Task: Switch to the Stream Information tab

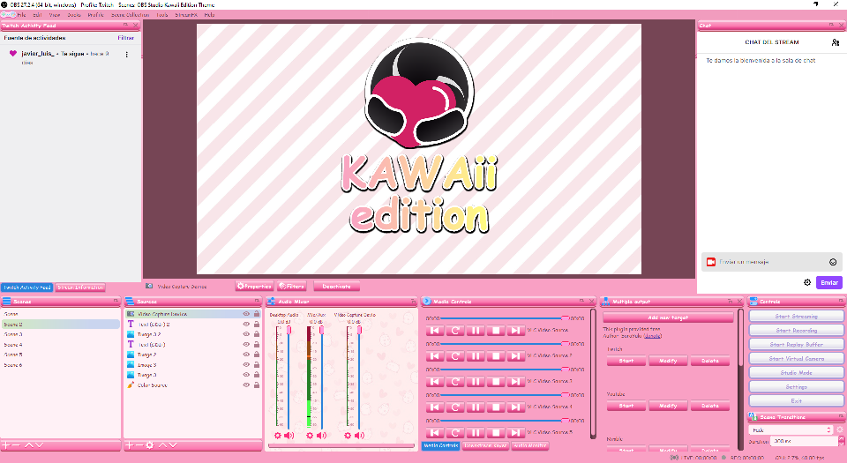Action: click(80, 288)
